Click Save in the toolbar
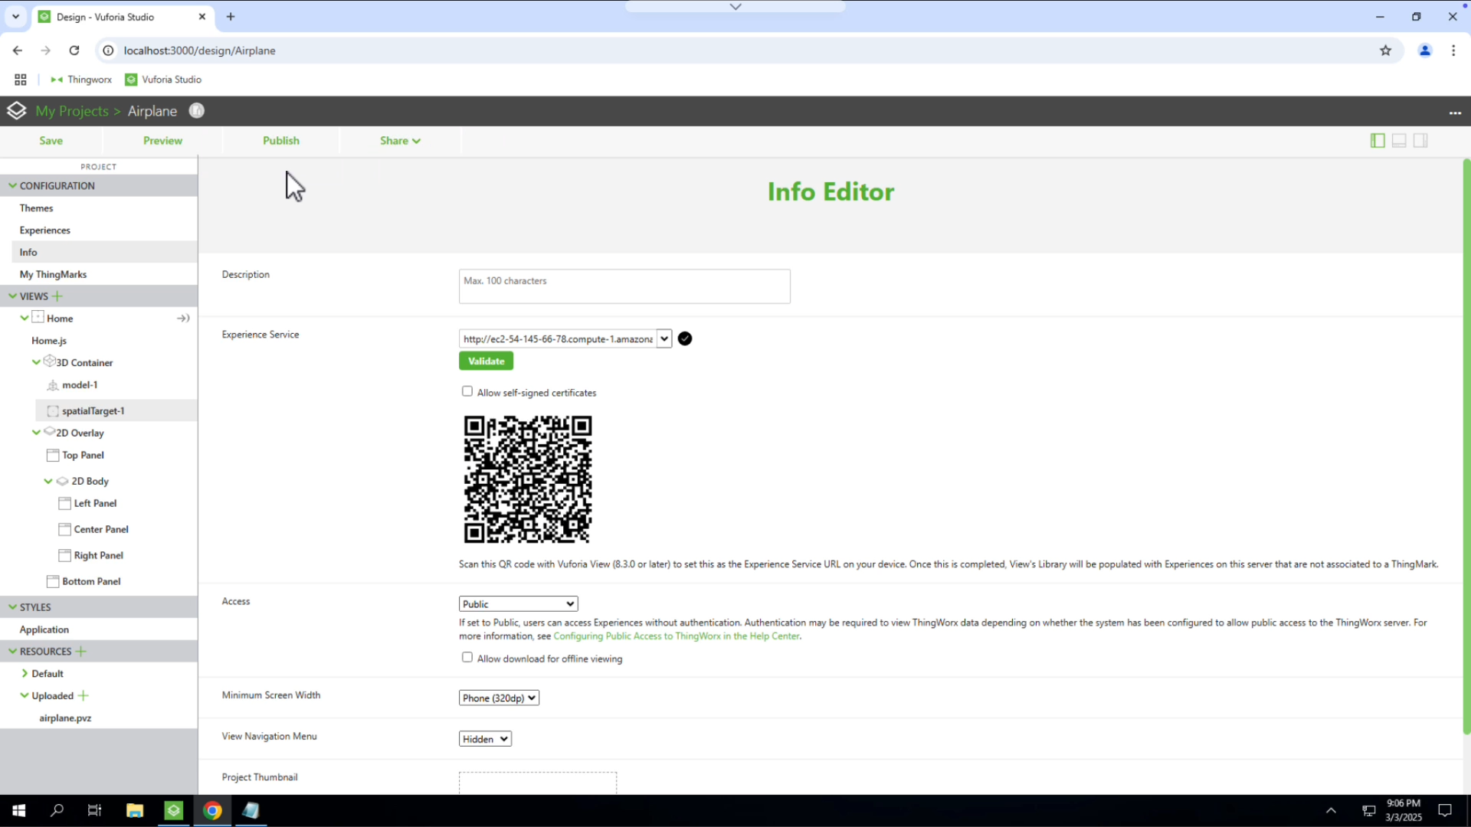Screen dimensions: 1471x827 point(51,141)
